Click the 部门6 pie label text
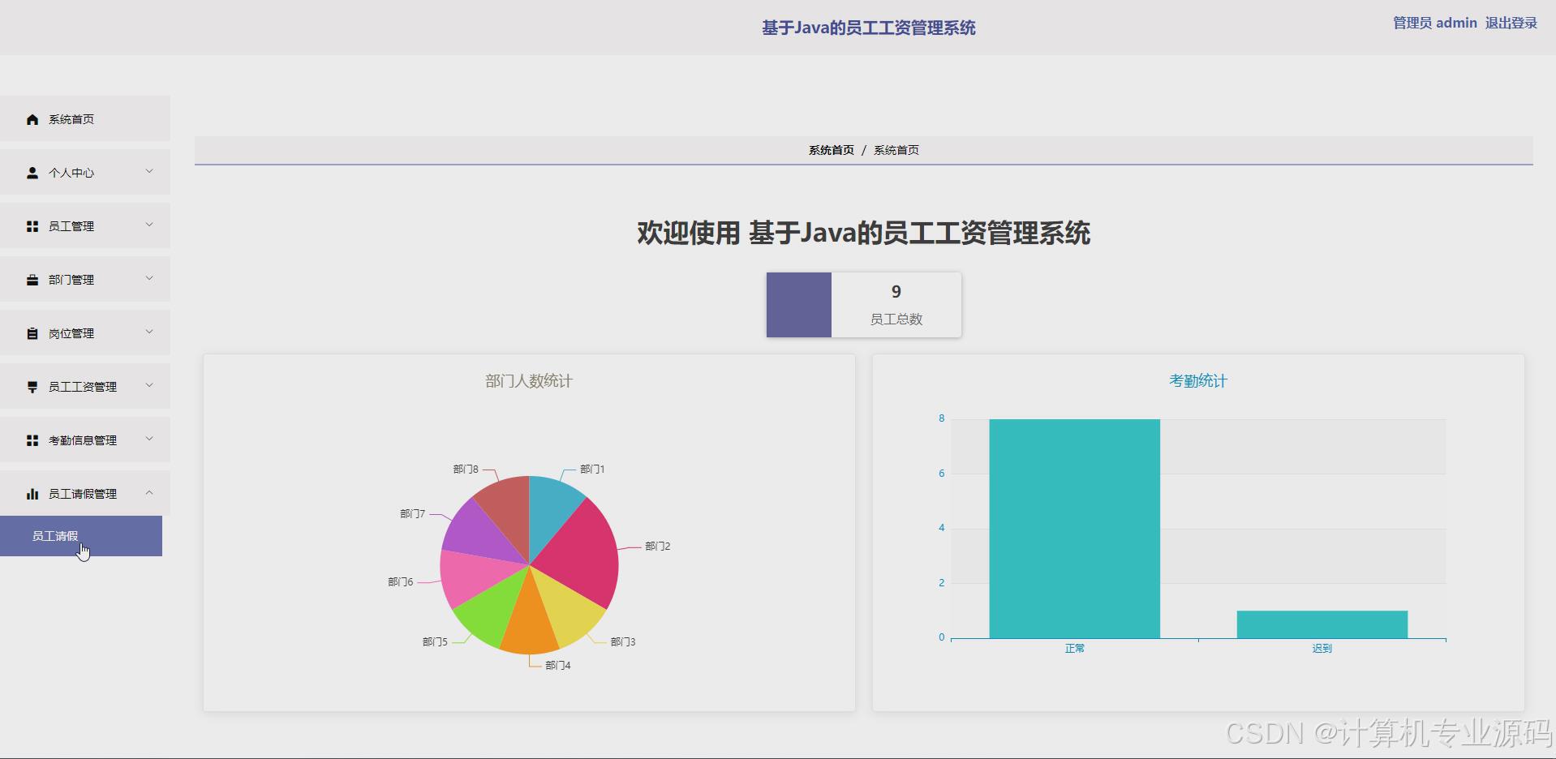 pos(401,582)
